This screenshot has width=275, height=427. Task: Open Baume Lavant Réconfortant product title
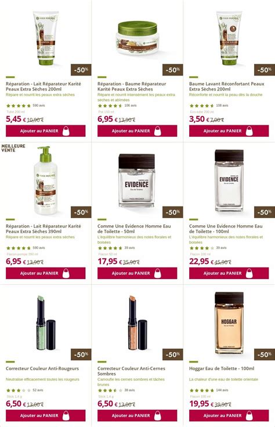click(x=226, y=86)
